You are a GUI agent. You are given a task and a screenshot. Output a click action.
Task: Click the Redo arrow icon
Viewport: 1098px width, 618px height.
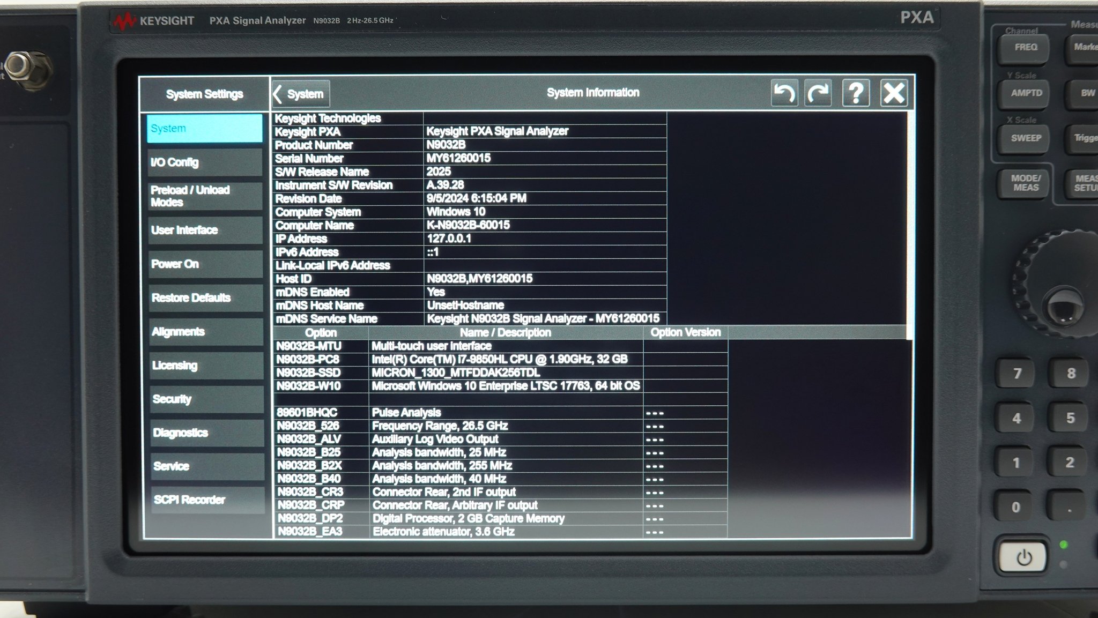(818, 94)
